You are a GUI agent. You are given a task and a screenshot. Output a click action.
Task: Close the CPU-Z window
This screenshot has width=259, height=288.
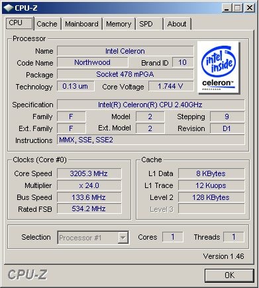250,8
